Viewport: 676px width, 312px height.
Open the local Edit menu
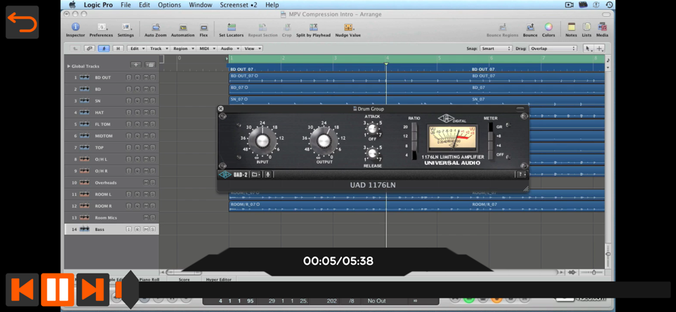pos(137,49)
